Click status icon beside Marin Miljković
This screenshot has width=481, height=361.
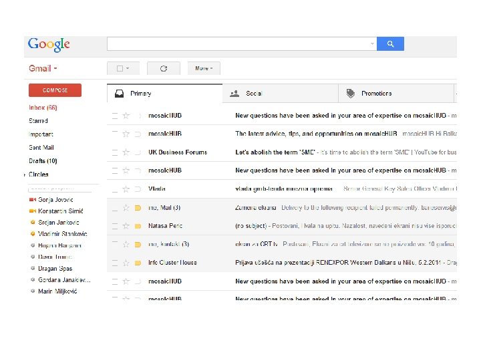[x=33, y=291]
